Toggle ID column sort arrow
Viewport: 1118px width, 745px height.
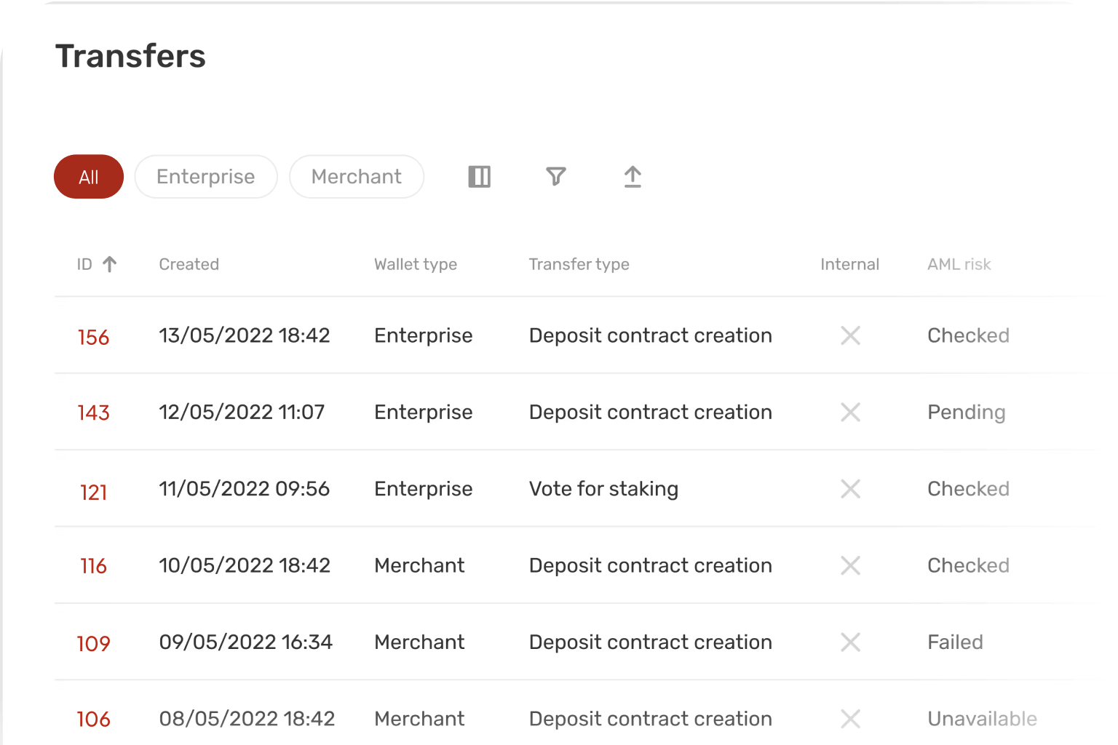(x=110, y=264)
